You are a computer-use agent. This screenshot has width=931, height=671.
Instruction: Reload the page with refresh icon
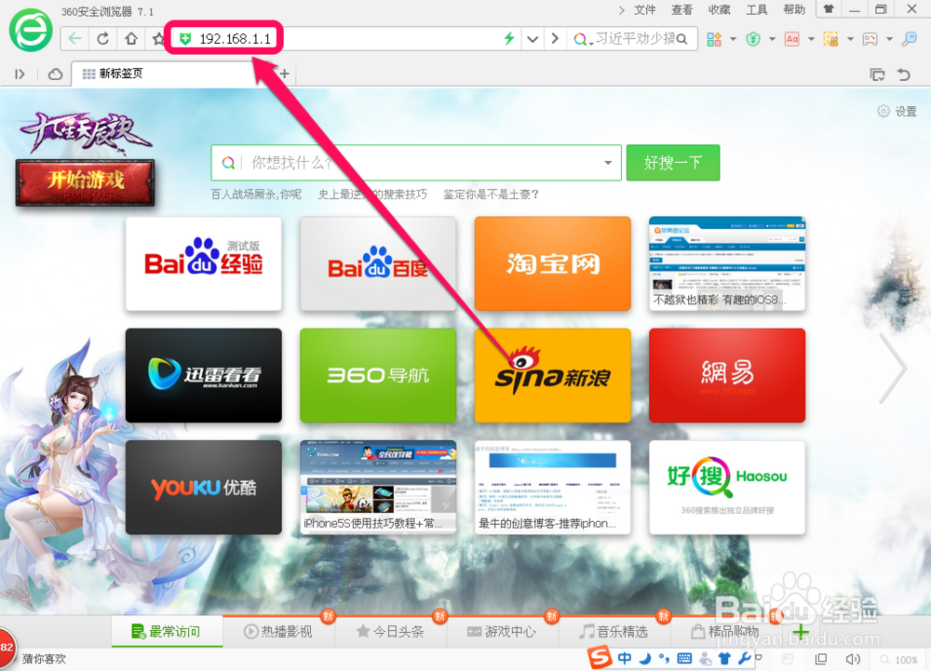tap(103, 38)
